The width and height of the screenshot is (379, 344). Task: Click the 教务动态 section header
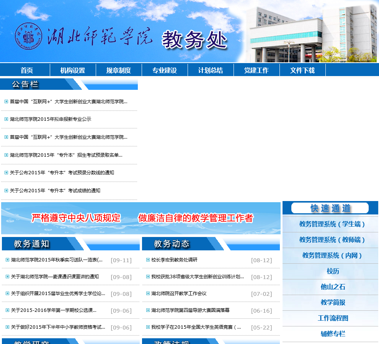pos(211,243)
